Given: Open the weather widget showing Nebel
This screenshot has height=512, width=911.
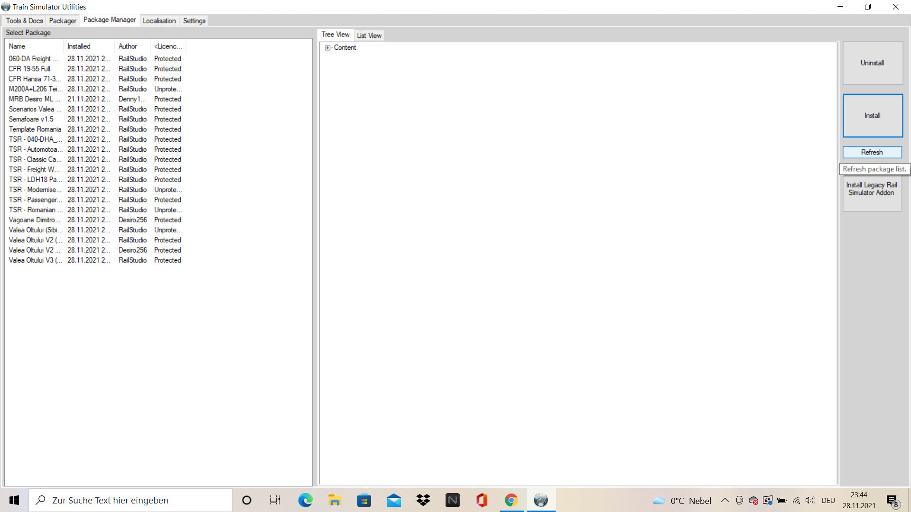Looking at the screenshot, I should (682, 501).
